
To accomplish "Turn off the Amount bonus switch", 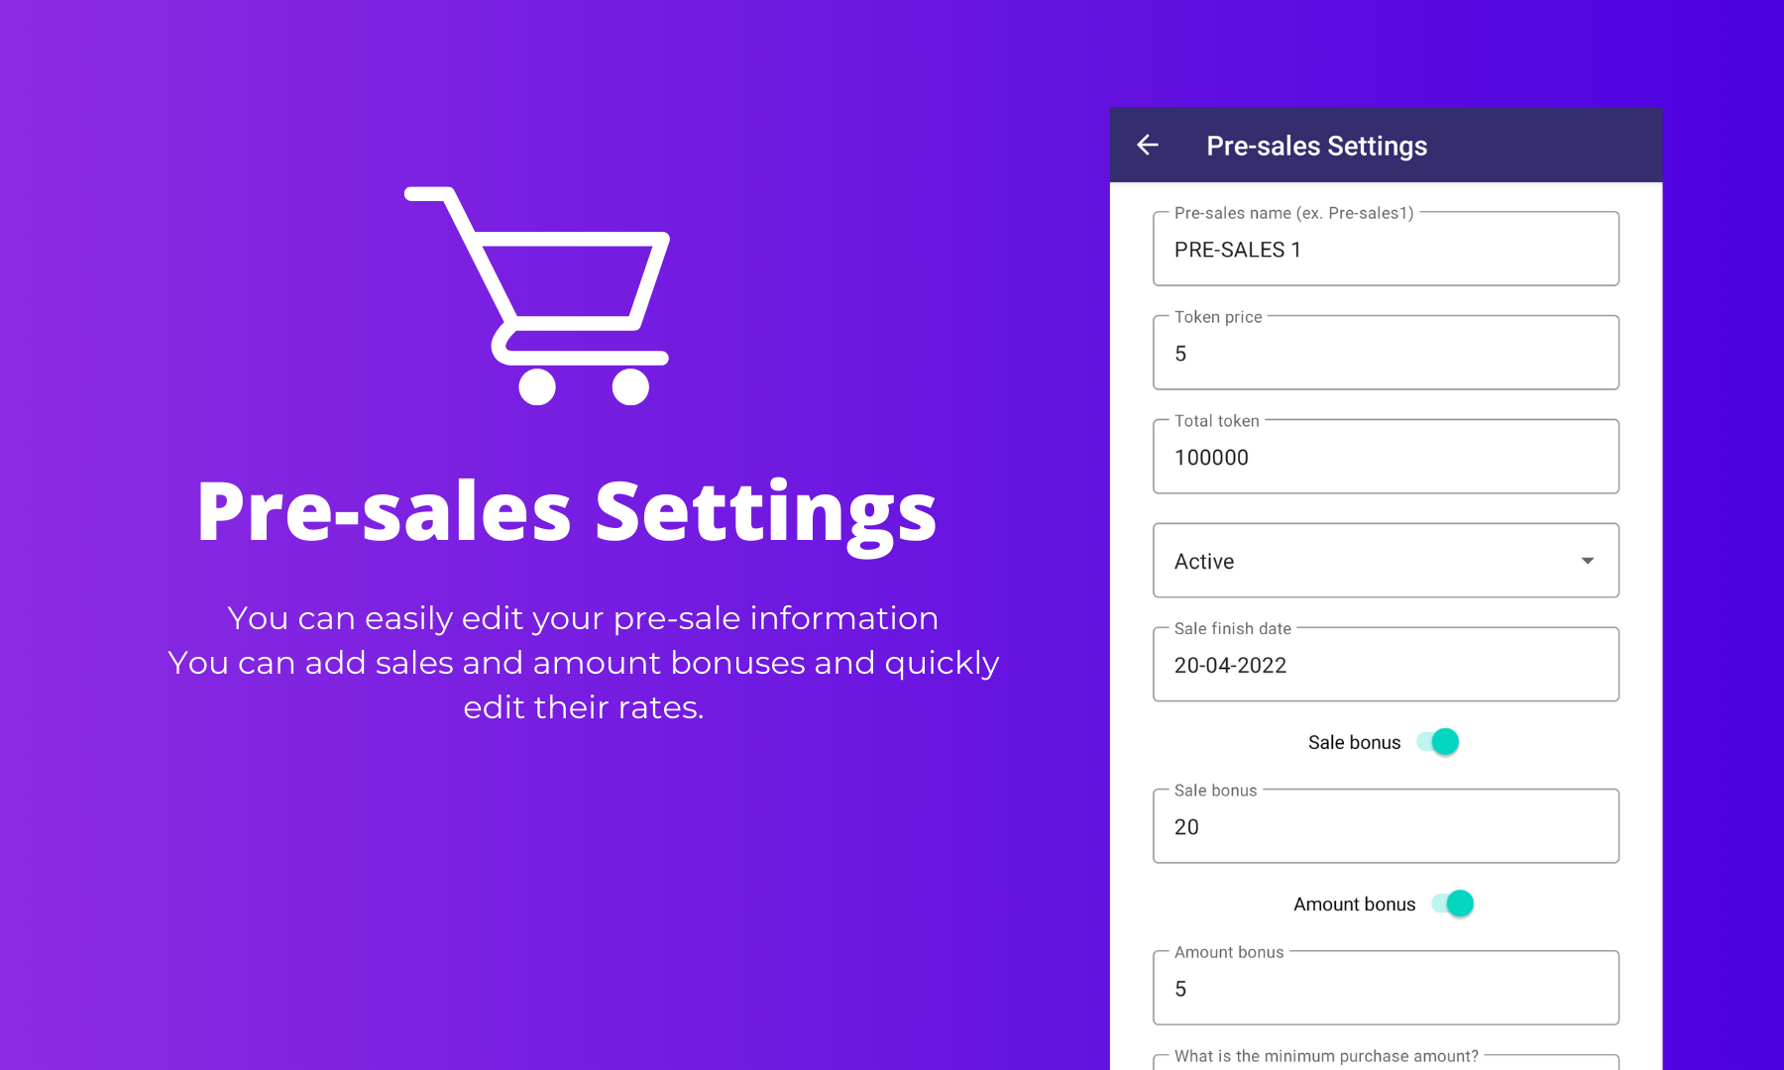I will pyautogui.click(x=1454, y=904).
